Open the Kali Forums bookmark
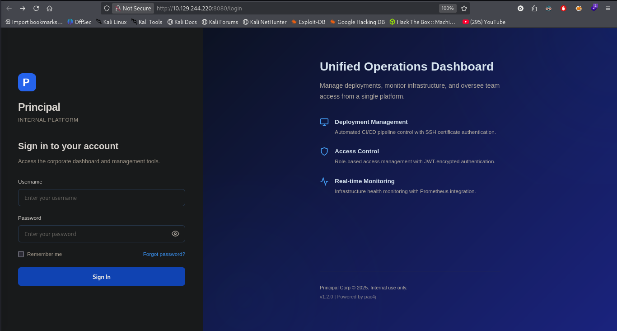Image resolution: width=617 pixels, height=331 pixels. (220, 22)
